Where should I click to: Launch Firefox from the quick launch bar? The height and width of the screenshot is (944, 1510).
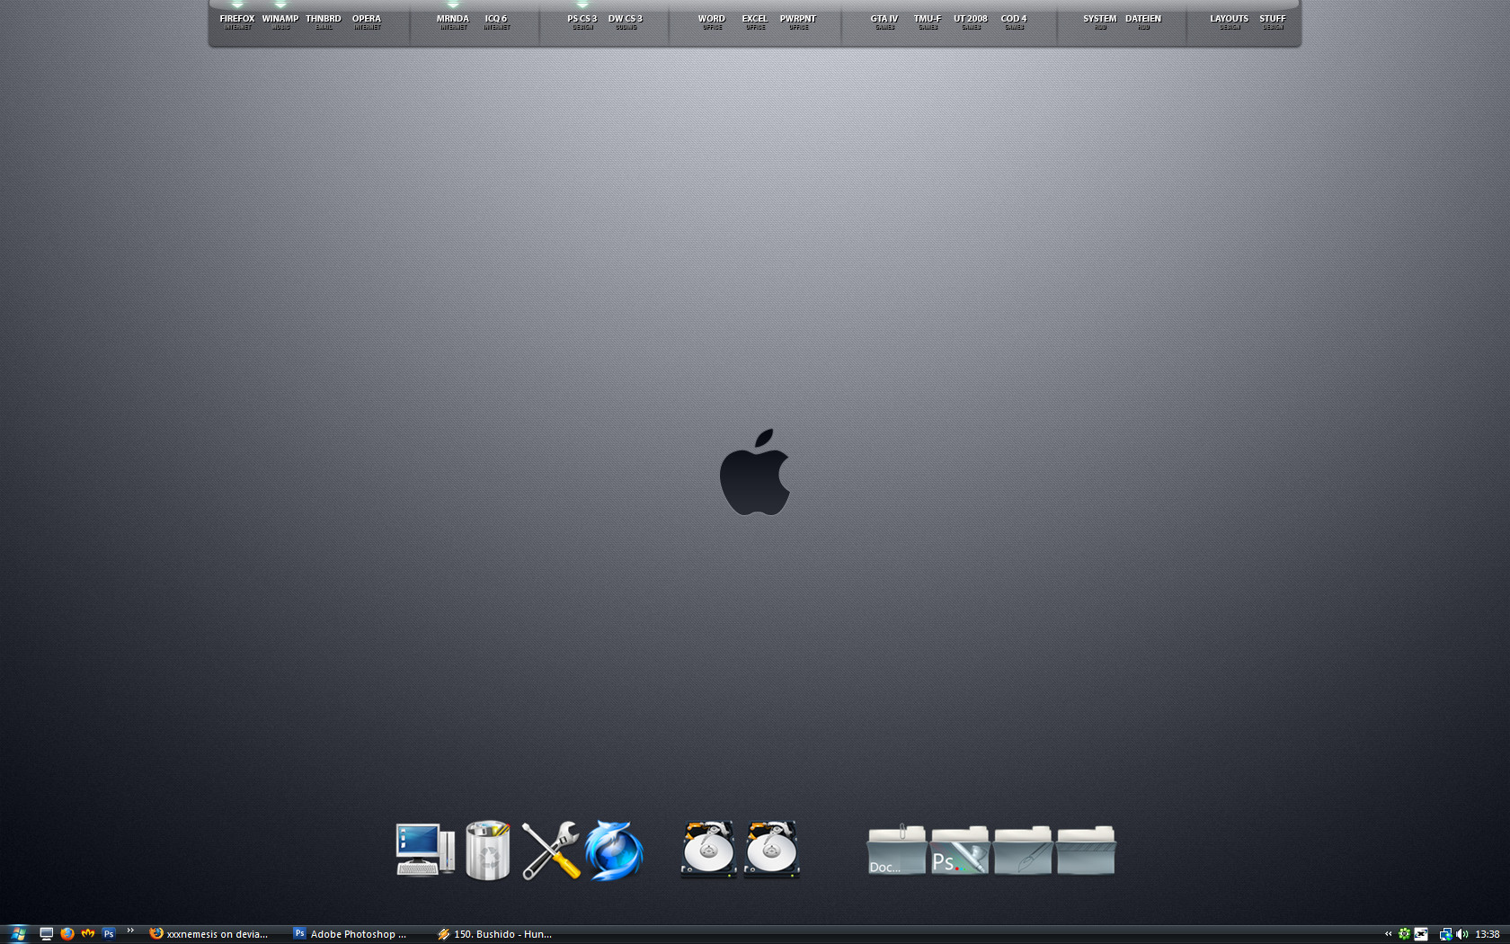(x=67, y=934)
